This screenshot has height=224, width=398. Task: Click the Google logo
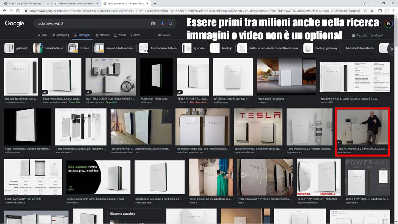point(14,24)
